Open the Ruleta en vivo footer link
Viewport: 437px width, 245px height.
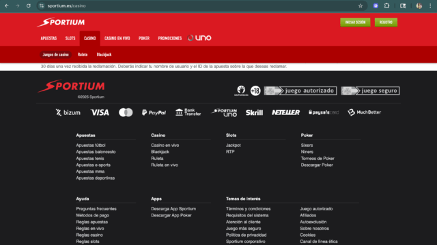(165, 165)
